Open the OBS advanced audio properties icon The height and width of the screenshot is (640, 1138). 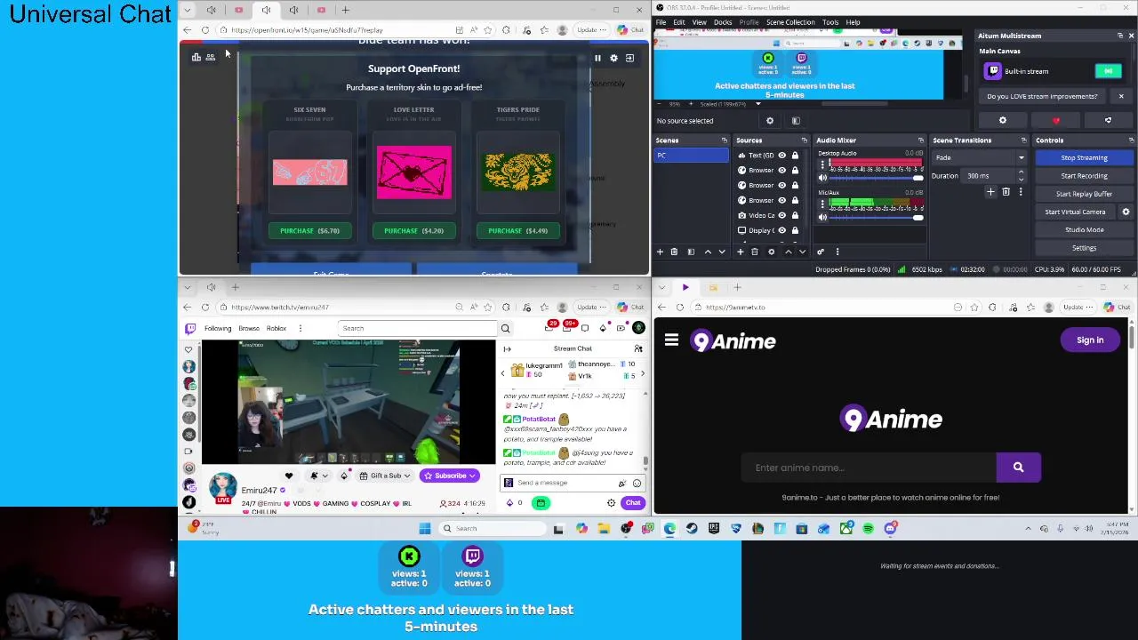pyautogui.click(x=821, y=252)
